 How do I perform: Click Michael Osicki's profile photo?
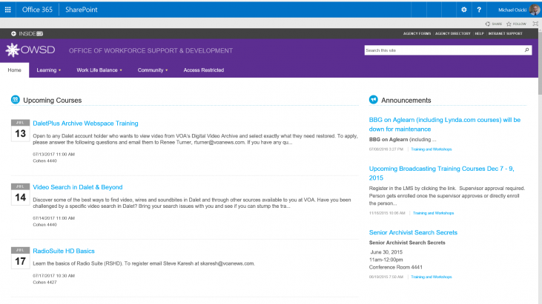coord(535,10)
